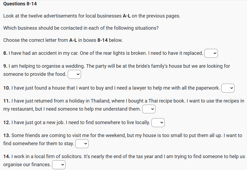Click the bold number 9 question label
247x170 pixels.
pyautogui.click(x=5, y=66)
